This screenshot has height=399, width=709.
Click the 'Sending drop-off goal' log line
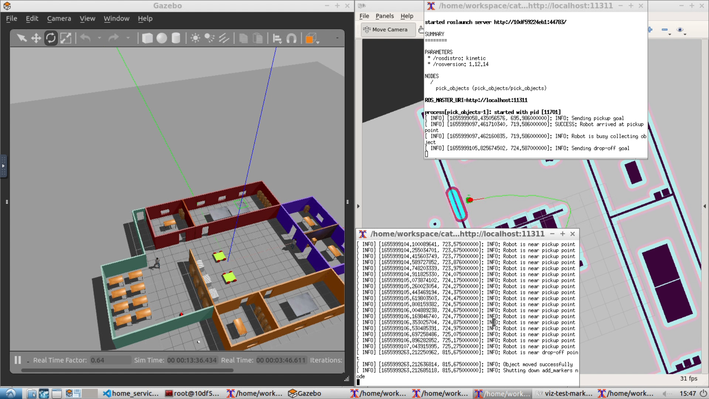click(x=527, y=148)
